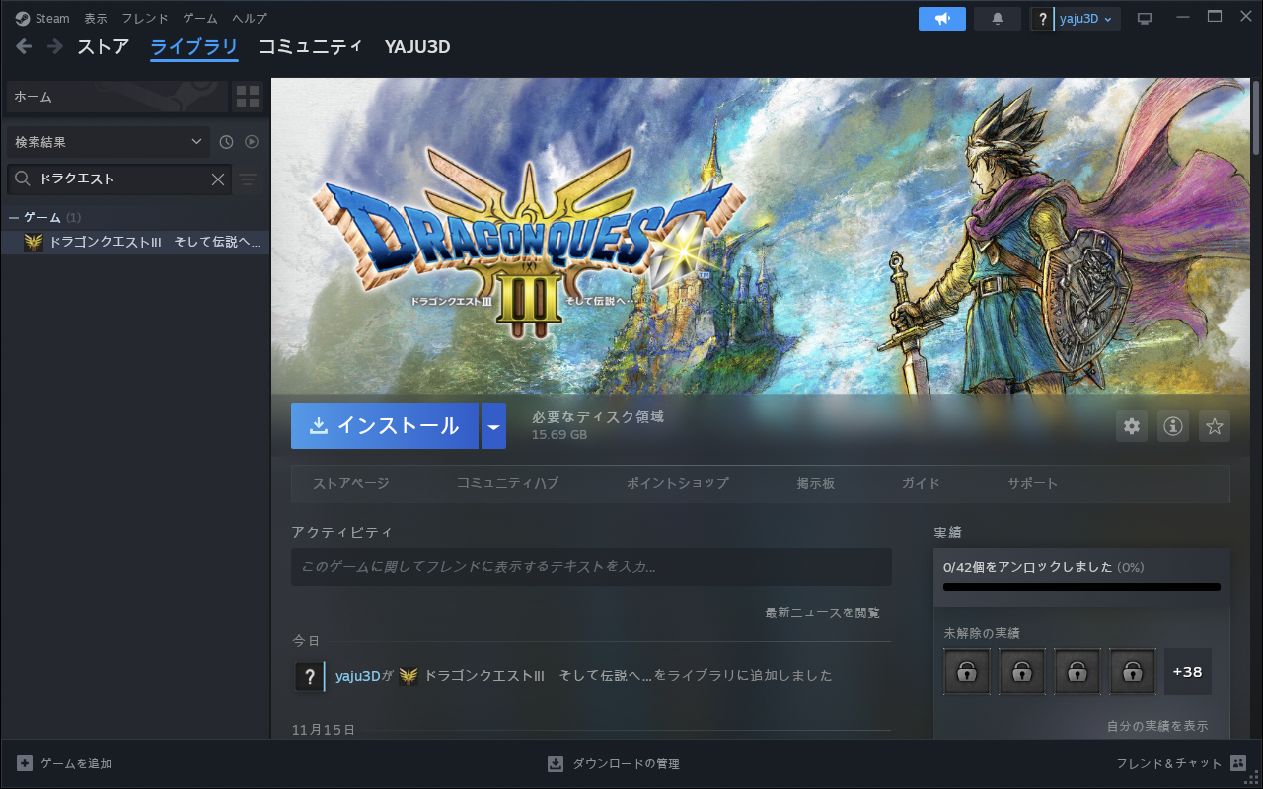
Task: Expand the yaju3D account menu
Action: [1085, 19]
